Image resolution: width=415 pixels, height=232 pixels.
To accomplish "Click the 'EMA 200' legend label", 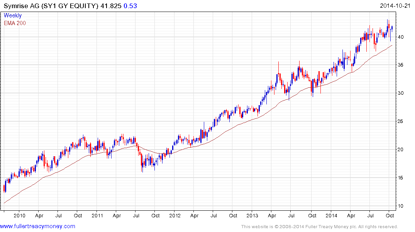I will click(x=15, y=23).
